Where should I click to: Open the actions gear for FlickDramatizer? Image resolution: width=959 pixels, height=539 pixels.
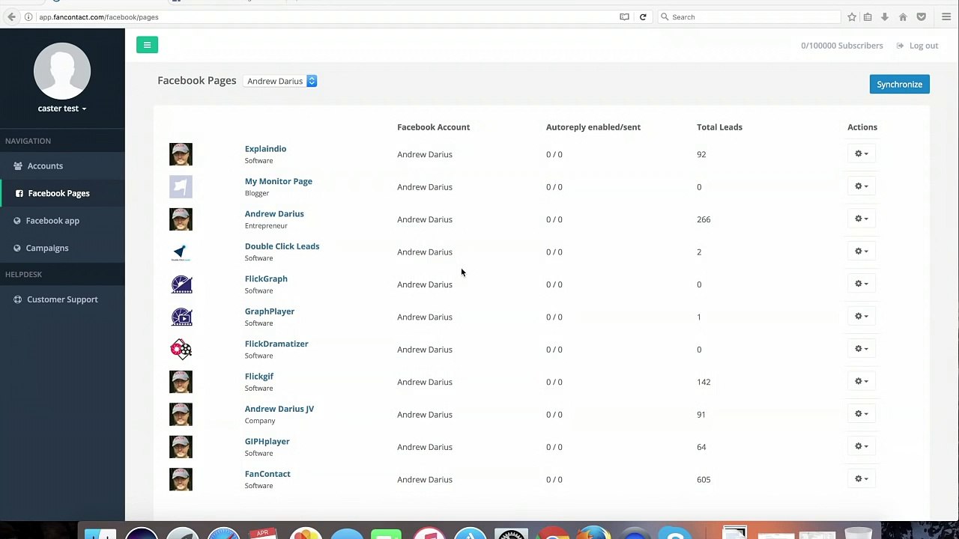point(862,349)
